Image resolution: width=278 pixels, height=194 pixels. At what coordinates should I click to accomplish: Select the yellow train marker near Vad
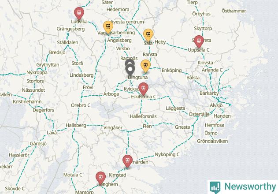pos(108,26)
